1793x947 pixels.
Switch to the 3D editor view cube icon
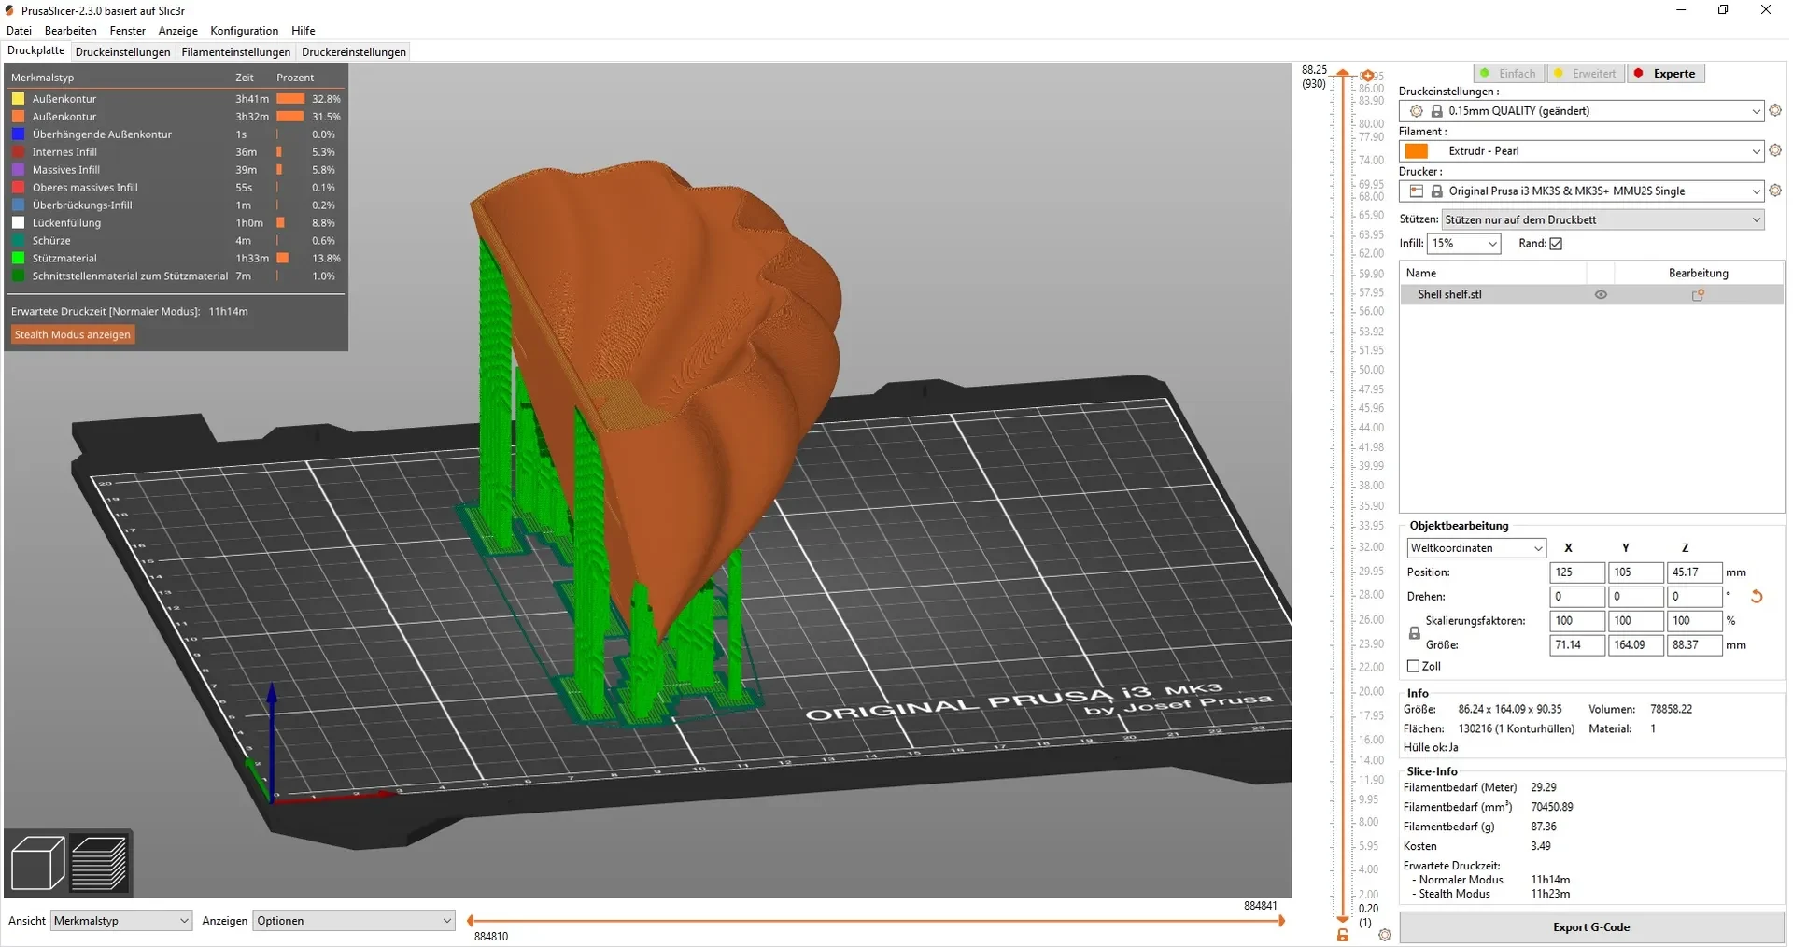[37, 862]
